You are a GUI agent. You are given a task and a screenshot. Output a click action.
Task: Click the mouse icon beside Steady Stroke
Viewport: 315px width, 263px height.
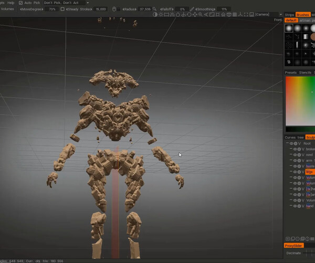click(x=114, y=9)
